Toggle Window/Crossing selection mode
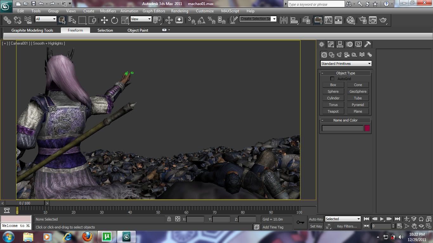Image resolution: width=433 pixels, height=243 pixels. tap(92, 20)
